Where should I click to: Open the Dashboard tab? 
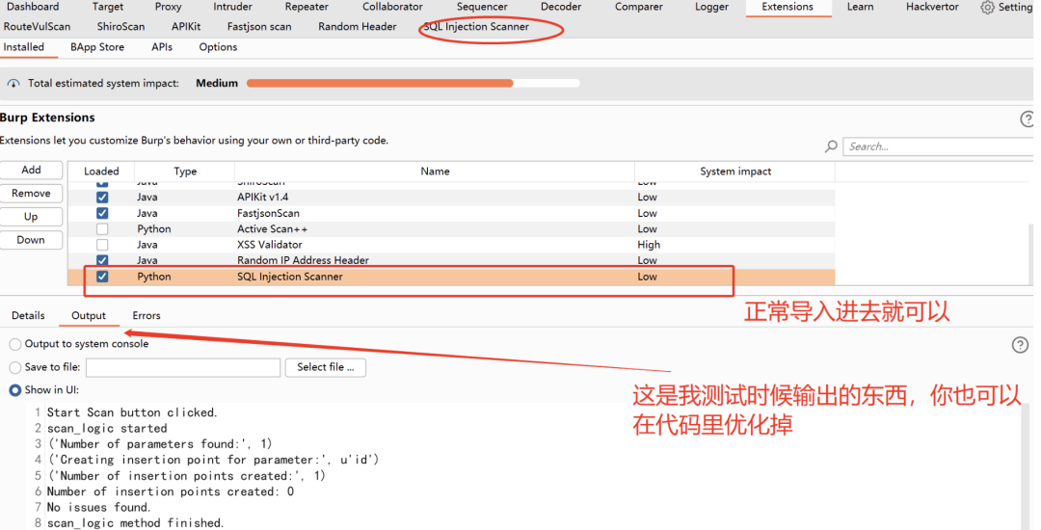point(33,7)
